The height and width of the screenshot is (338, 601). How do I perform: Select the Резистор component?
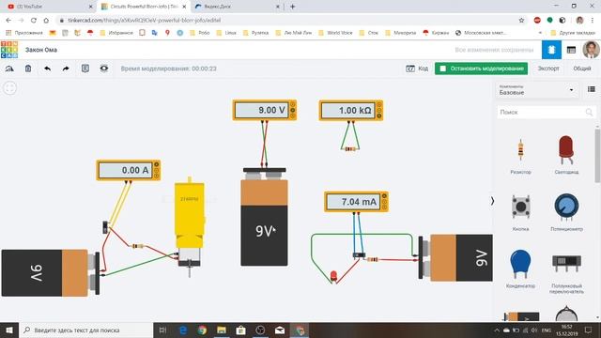coord(520,155)
